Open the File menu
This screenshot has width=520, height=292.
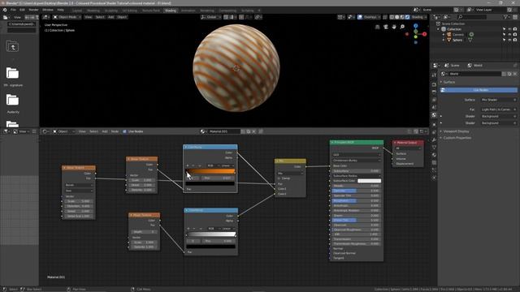[x=13, y=10]
